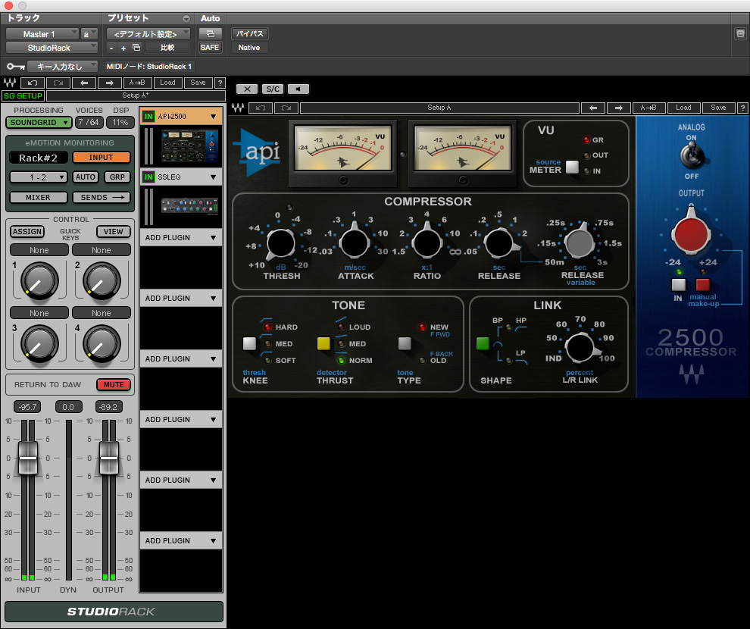Viewport: 750px width, 629px height.
Task: Click the key input icon
Action: pos(15,67)
